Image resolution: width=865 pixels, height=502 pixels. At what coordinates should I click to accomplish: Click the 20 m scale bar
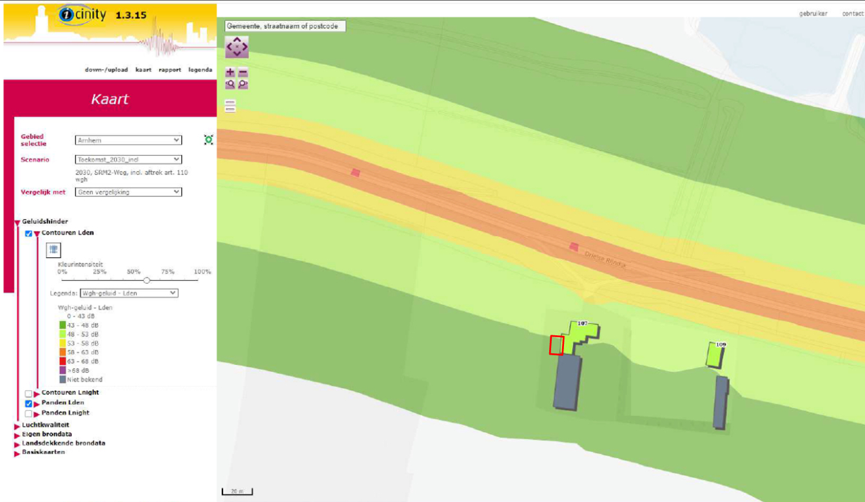coord(237,492)
